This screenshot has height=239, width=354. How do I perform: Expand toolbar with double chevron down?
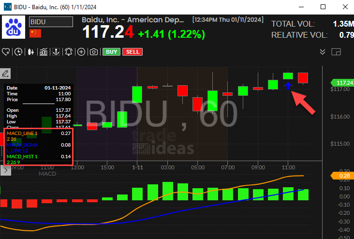click(323, 52)
